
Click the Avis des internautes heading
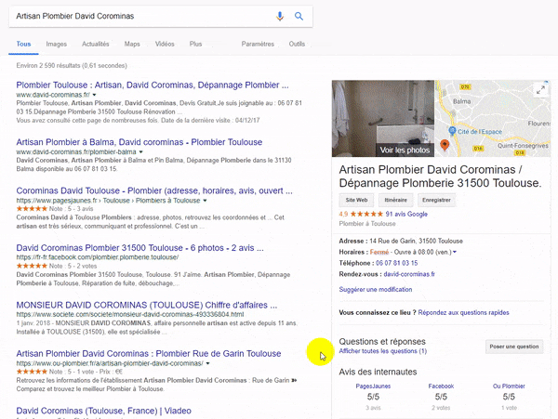click(378, 372)
